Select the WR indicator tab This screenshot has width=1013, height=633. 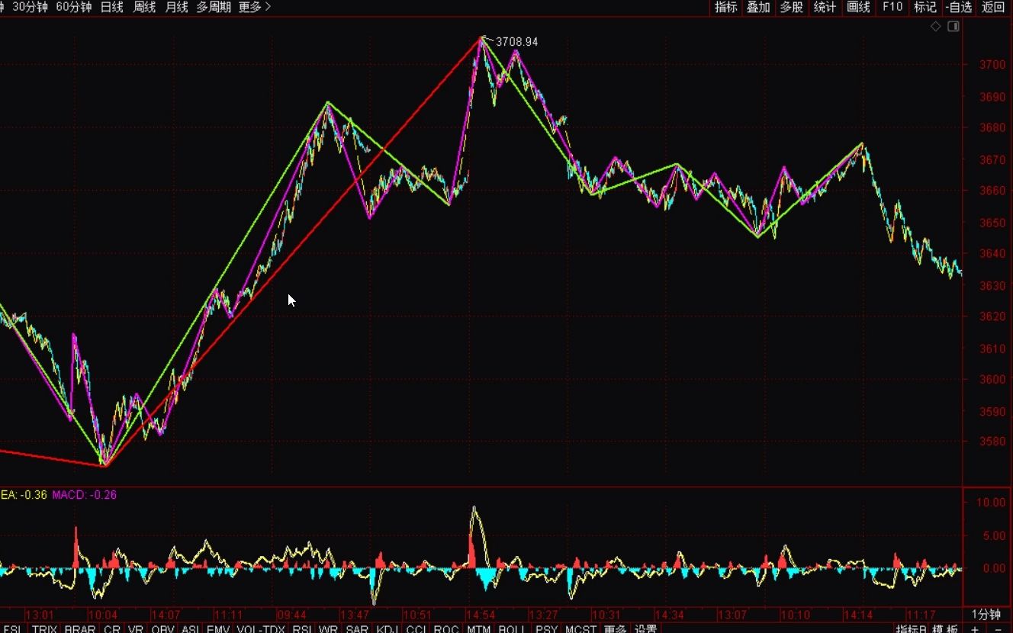coord(329,628)
